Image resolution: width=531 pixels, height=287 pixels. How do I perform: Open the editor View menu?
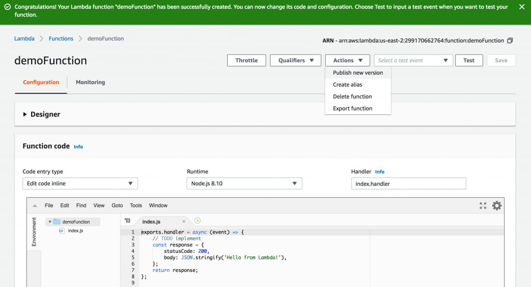(99, 206)
